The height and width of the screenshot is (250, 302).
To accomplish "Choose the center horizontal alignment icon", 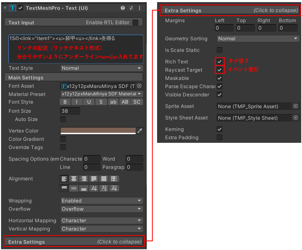I will pos(74,179).
